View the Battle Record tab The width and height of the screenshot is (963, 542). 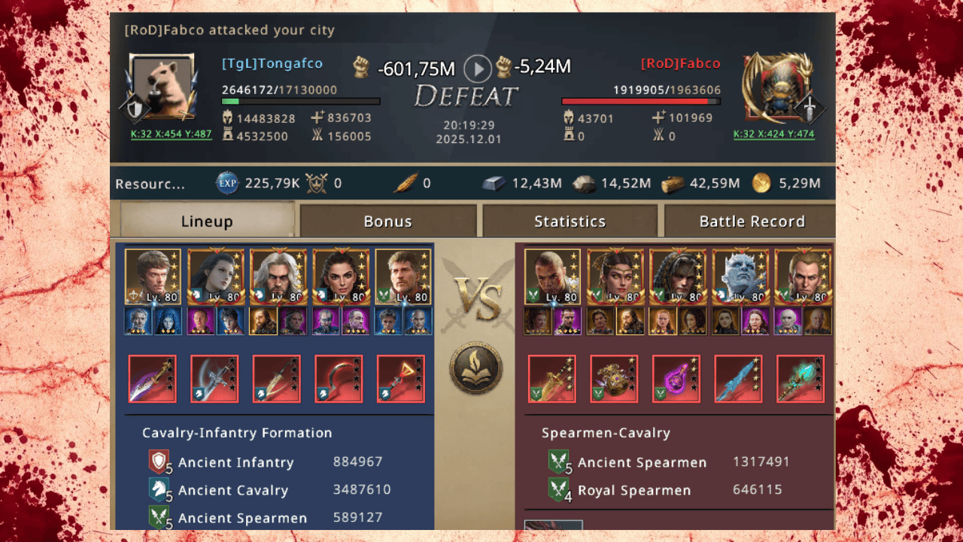[x=752, y=221]
